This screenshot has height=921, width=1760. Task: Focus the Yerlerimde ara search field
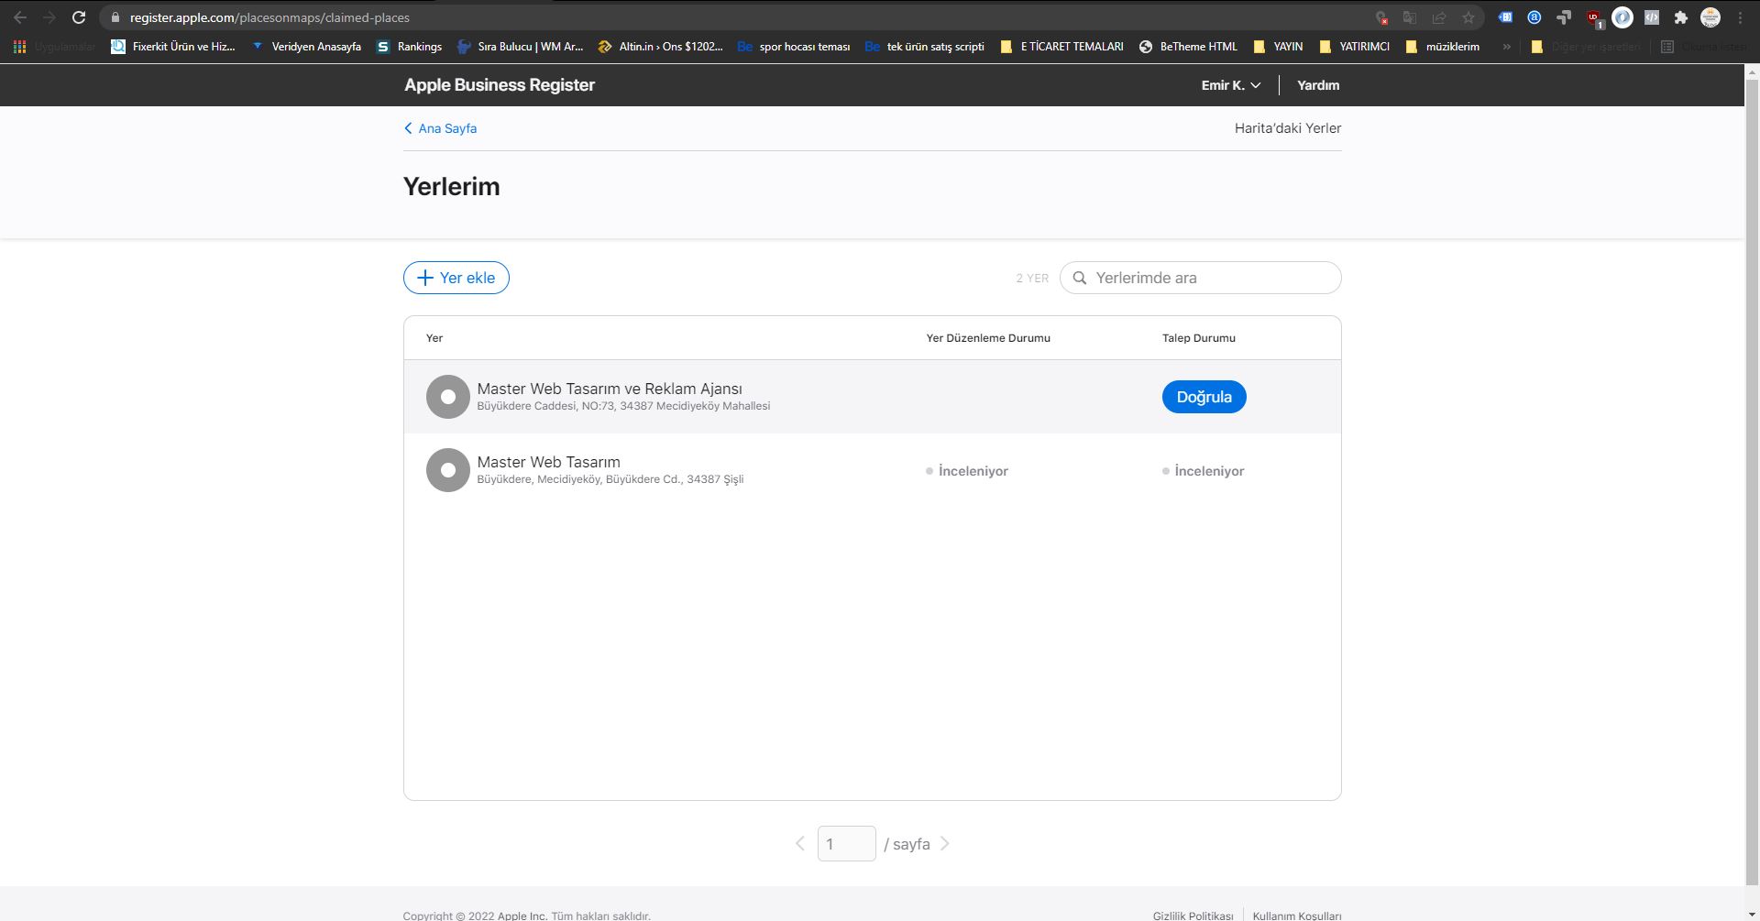tap(1201, 278)
